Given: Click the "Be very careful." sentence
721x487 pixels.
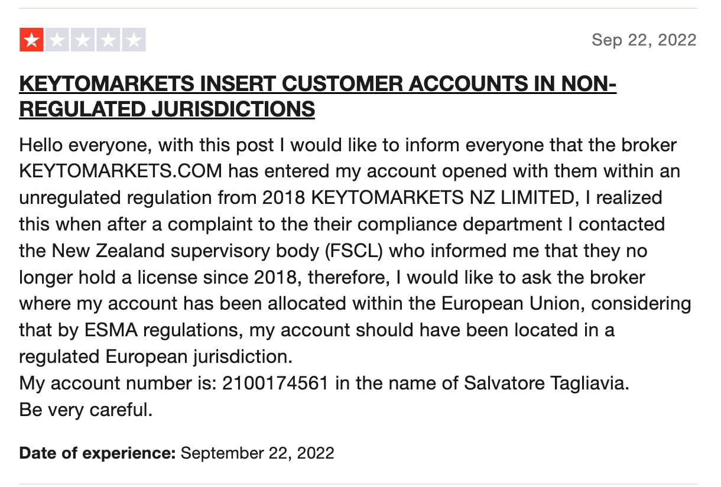Looking at the screenshot, I should pos(86,410).
